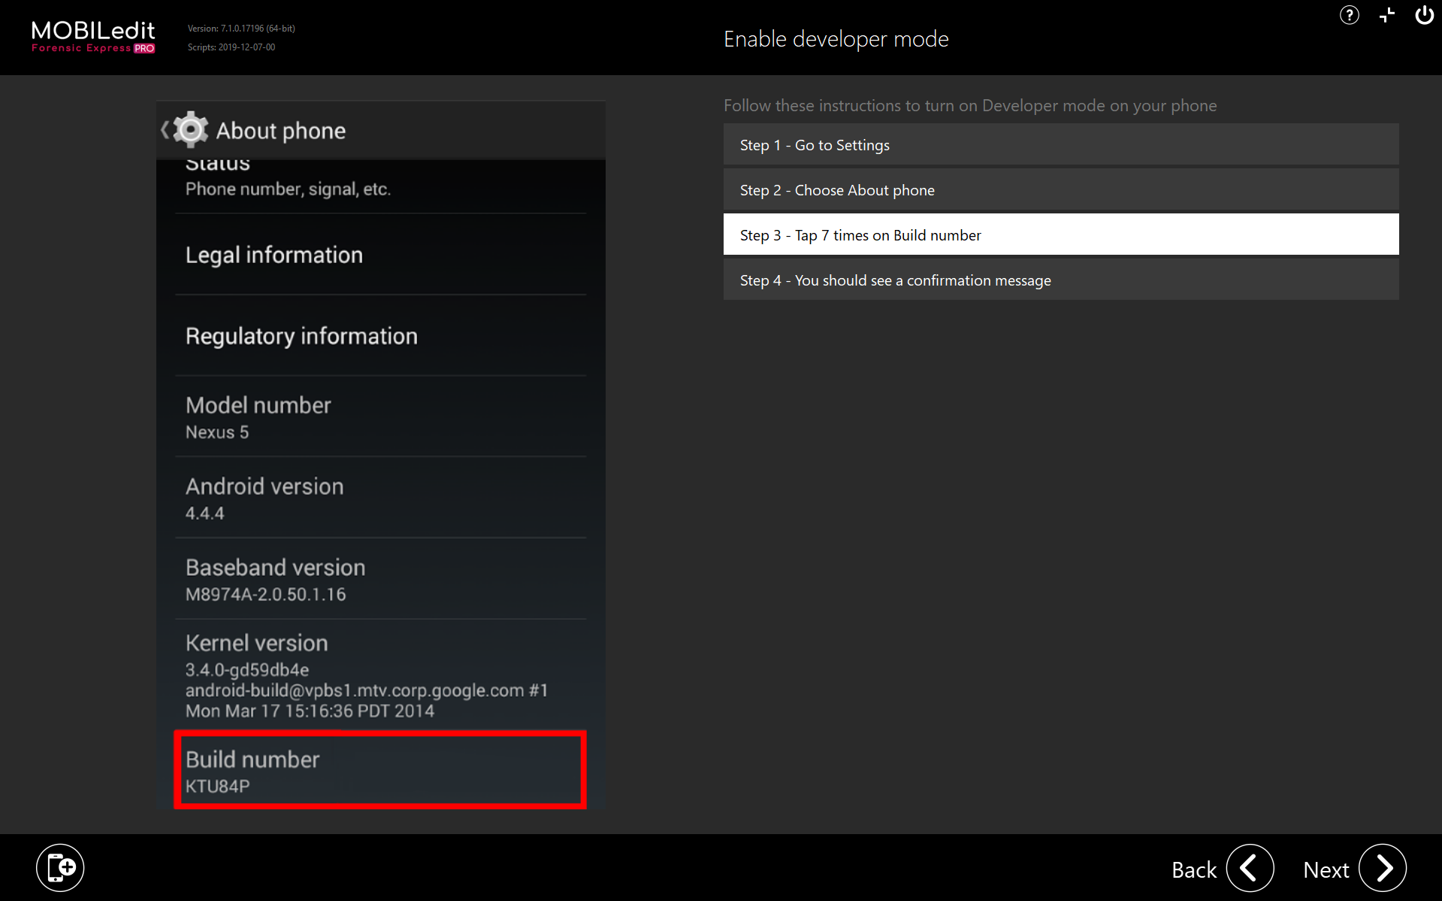1442x901 pixels.
Task: Click the minimize window icon
Action: coord(1387,15)
